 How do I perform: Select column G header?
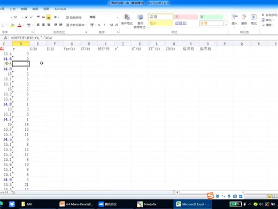pyautogui.click(x=72, y=44)
